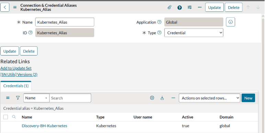This screenshot has width=265, height=133.
Task: Switch to the Credentials (1) tab
Action: (x=16, y=86)
